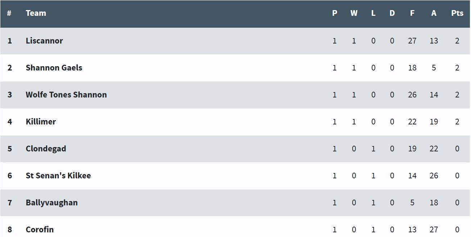Click the P played column header
The width and height of the screenshot is (471, 237).
(335, 13)
